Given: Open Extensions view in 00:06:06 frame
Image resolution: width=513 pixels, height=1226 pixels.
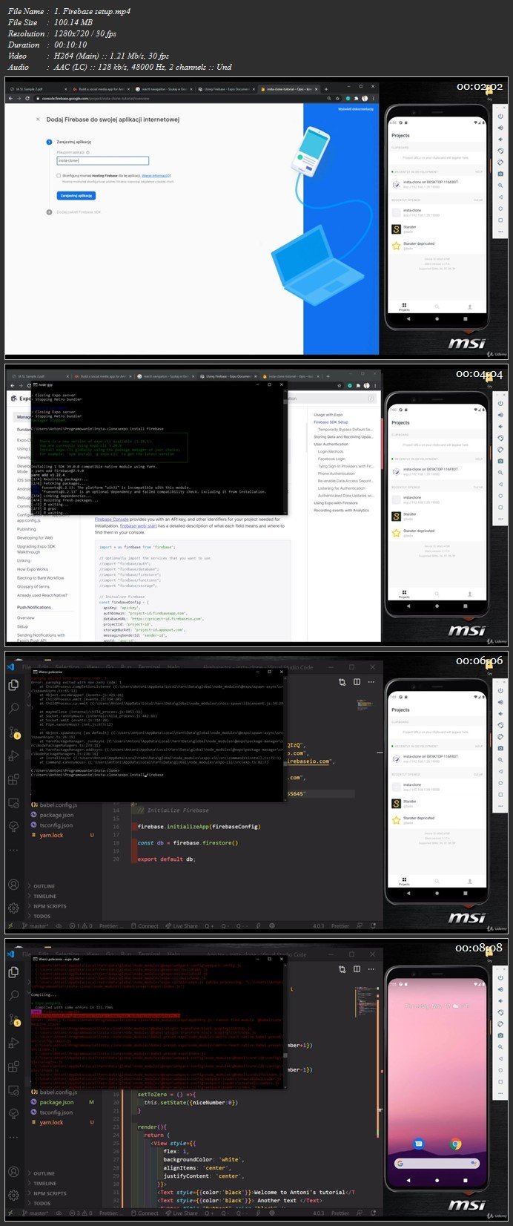Looking at the screenshot, I should click(13, 780).
